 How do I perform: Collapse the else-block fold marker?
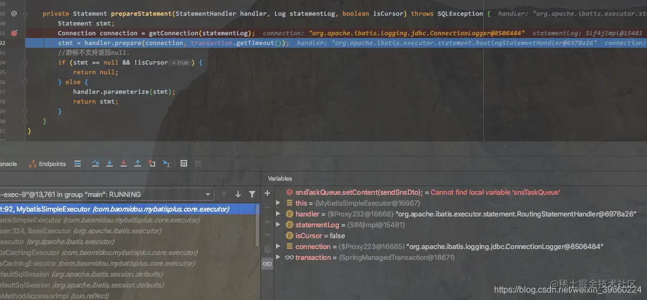coord(25,82)
